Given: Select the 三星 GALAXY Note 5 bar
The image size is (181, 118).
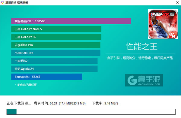Looking at the screenshot, I should 56,29.
